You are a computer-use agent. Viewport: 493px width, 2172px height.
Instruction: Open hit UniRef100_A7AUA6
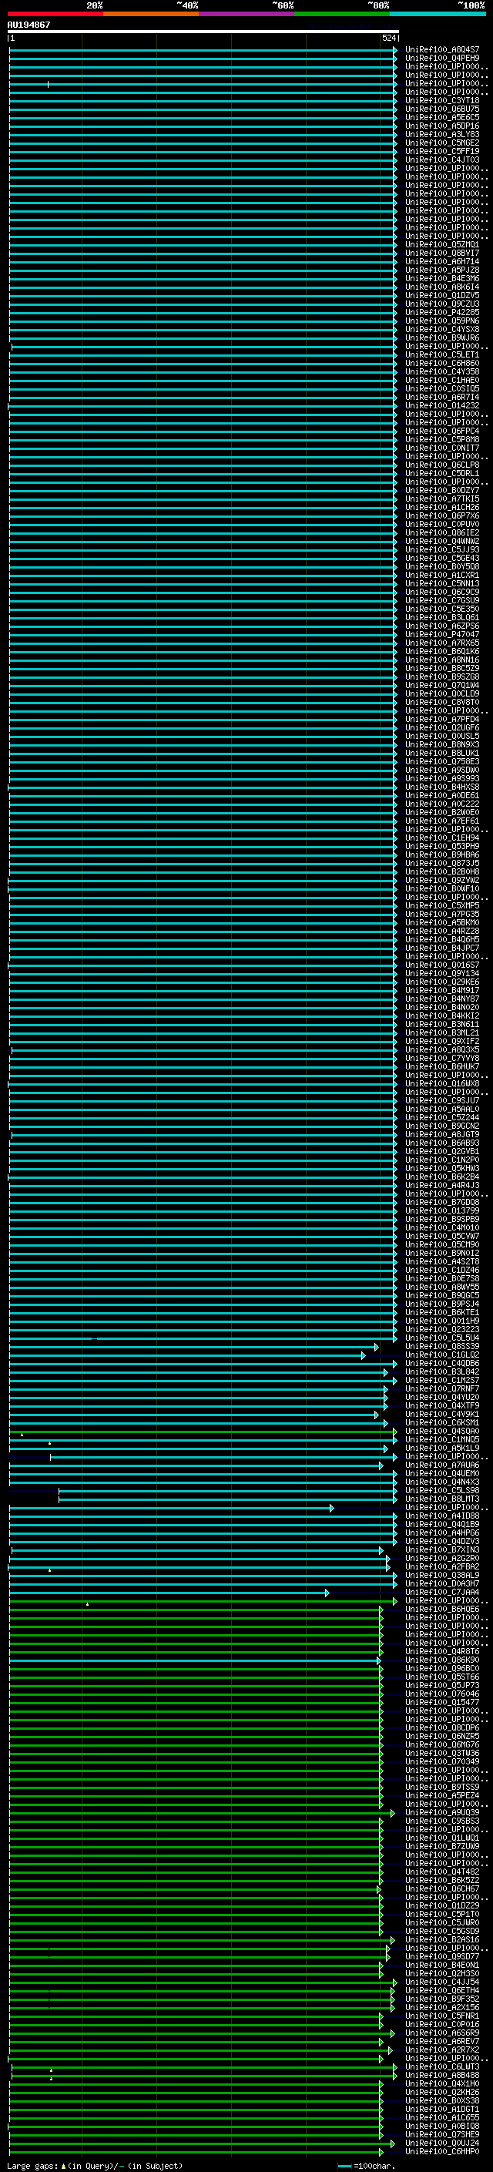(442, 1465)
